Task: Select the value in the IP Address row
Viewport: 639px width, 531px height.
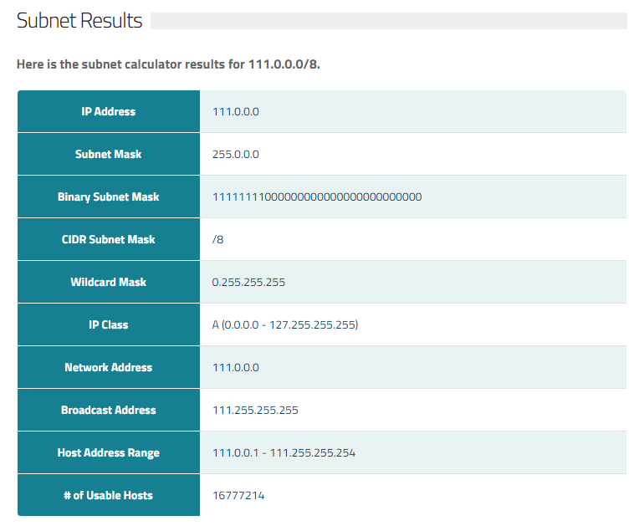Action: click(x=236, y=112)
